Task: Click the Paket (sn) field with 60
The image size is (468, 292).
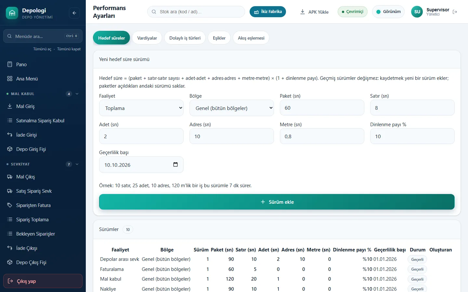Action: tap(322, 108)
